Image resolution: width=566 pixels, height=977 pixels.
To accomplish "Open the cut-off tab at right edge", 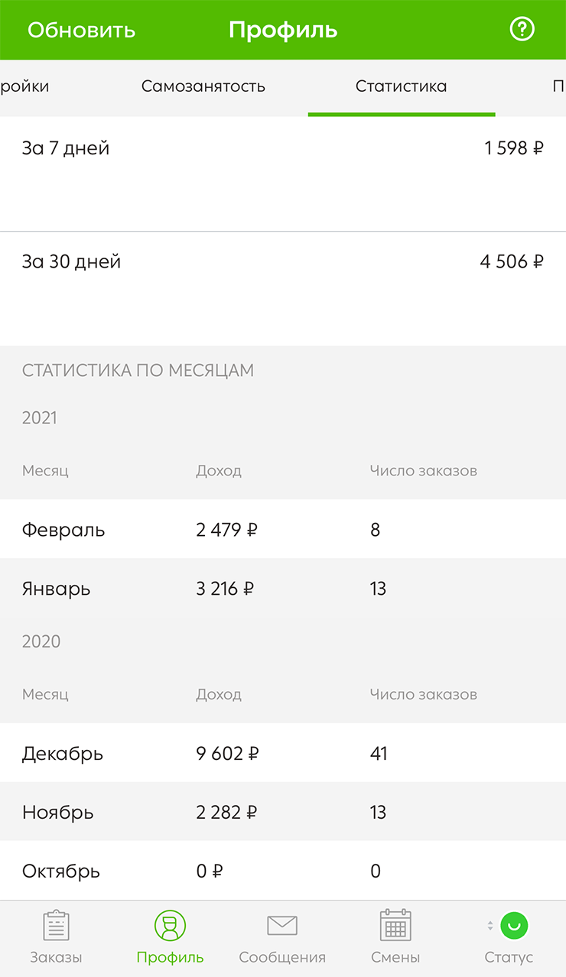I will click(558, 86).
